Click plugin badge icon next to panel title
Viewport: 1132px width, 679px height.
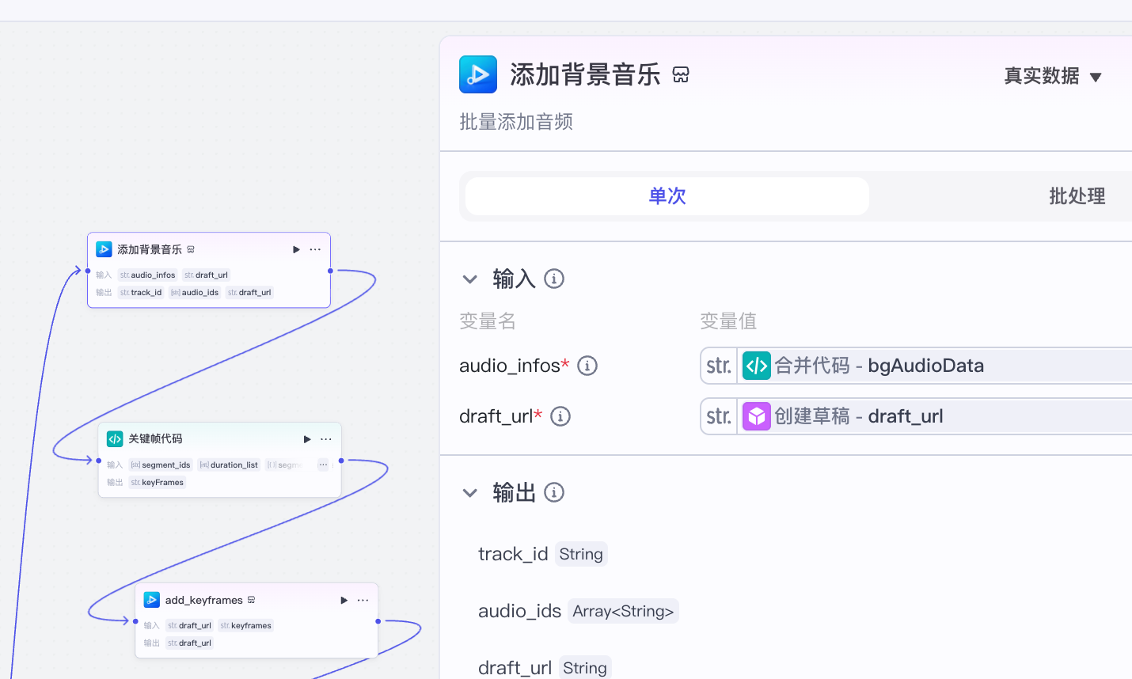point(681,75)
